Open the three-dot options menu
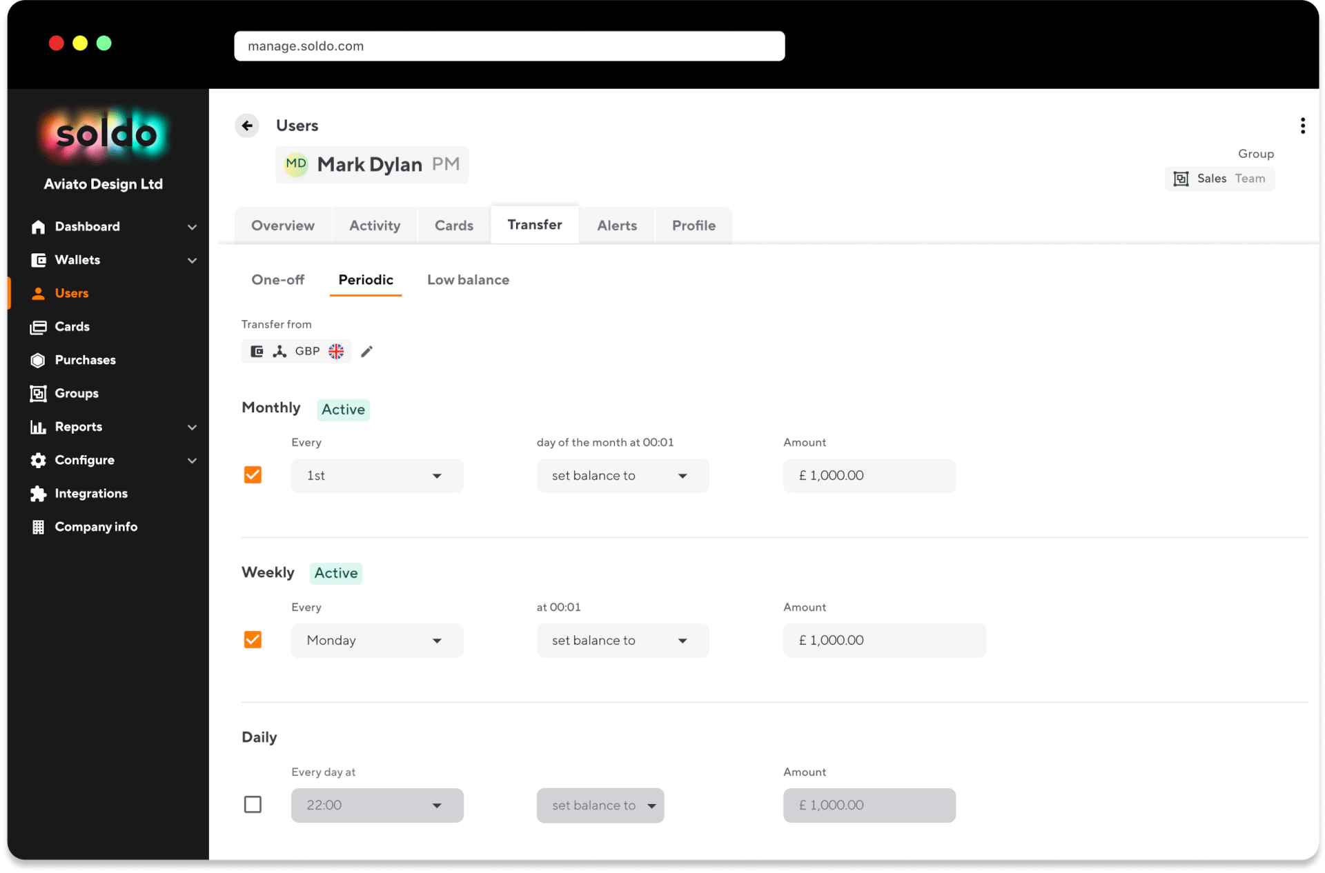Viewport: 1325px width, 873px height. click(x=1302, y=126)
